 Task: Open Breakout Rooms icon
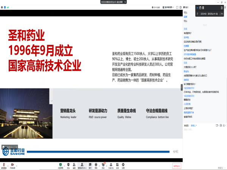111,166
